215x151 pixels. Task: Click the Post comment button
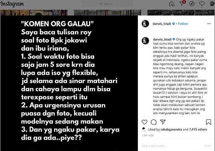(208, 146)
